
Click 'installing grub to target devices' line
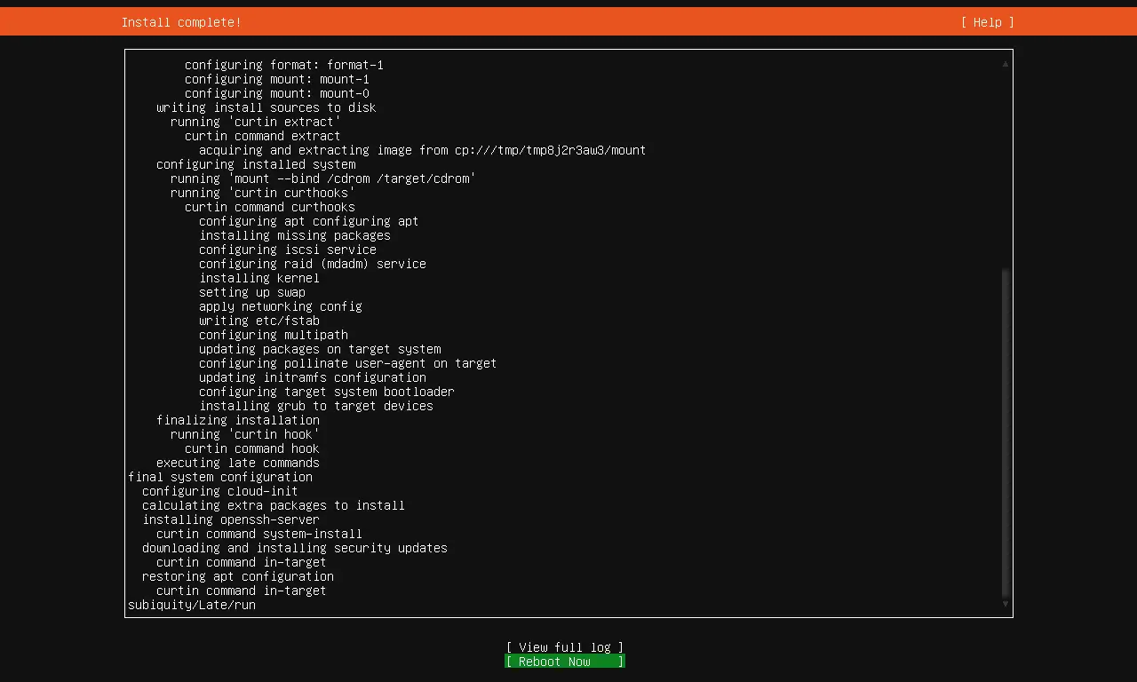(x=316, y=406)
